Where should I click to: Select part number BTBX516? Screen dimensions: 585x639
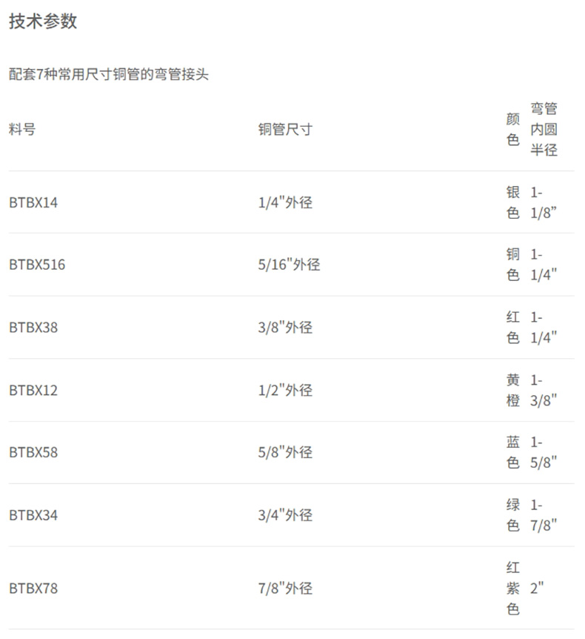click(37, 265)
